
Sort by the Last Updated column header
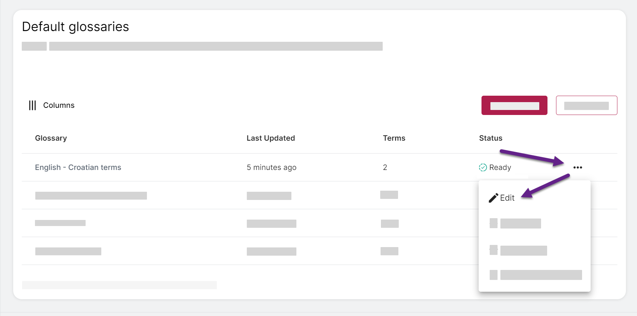coord(271,138)
